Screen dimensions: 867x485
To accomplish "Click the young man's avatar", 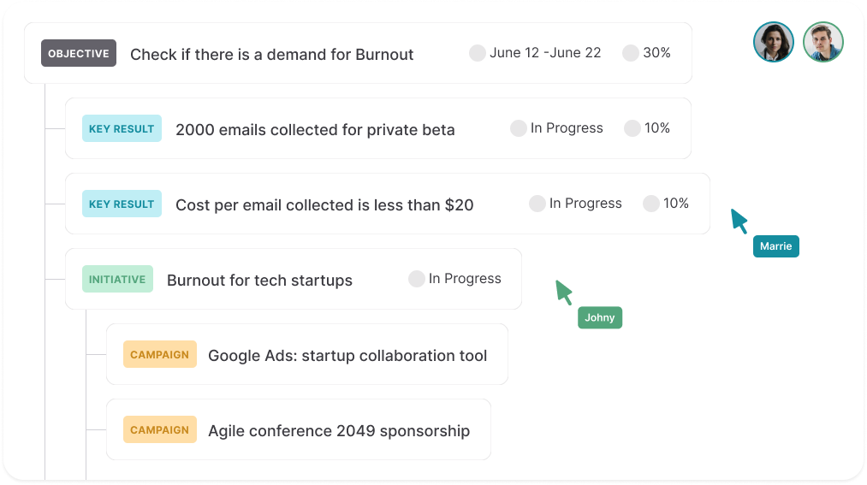I will pyautogui.click(x=823, y=42).
